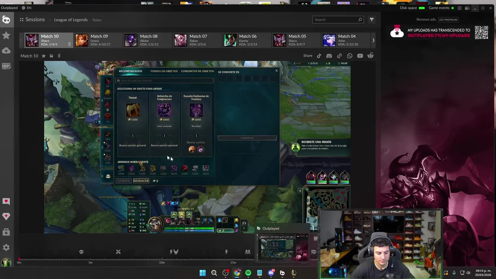
Task: Show next matches with right chevron
Action: [373, 40]
